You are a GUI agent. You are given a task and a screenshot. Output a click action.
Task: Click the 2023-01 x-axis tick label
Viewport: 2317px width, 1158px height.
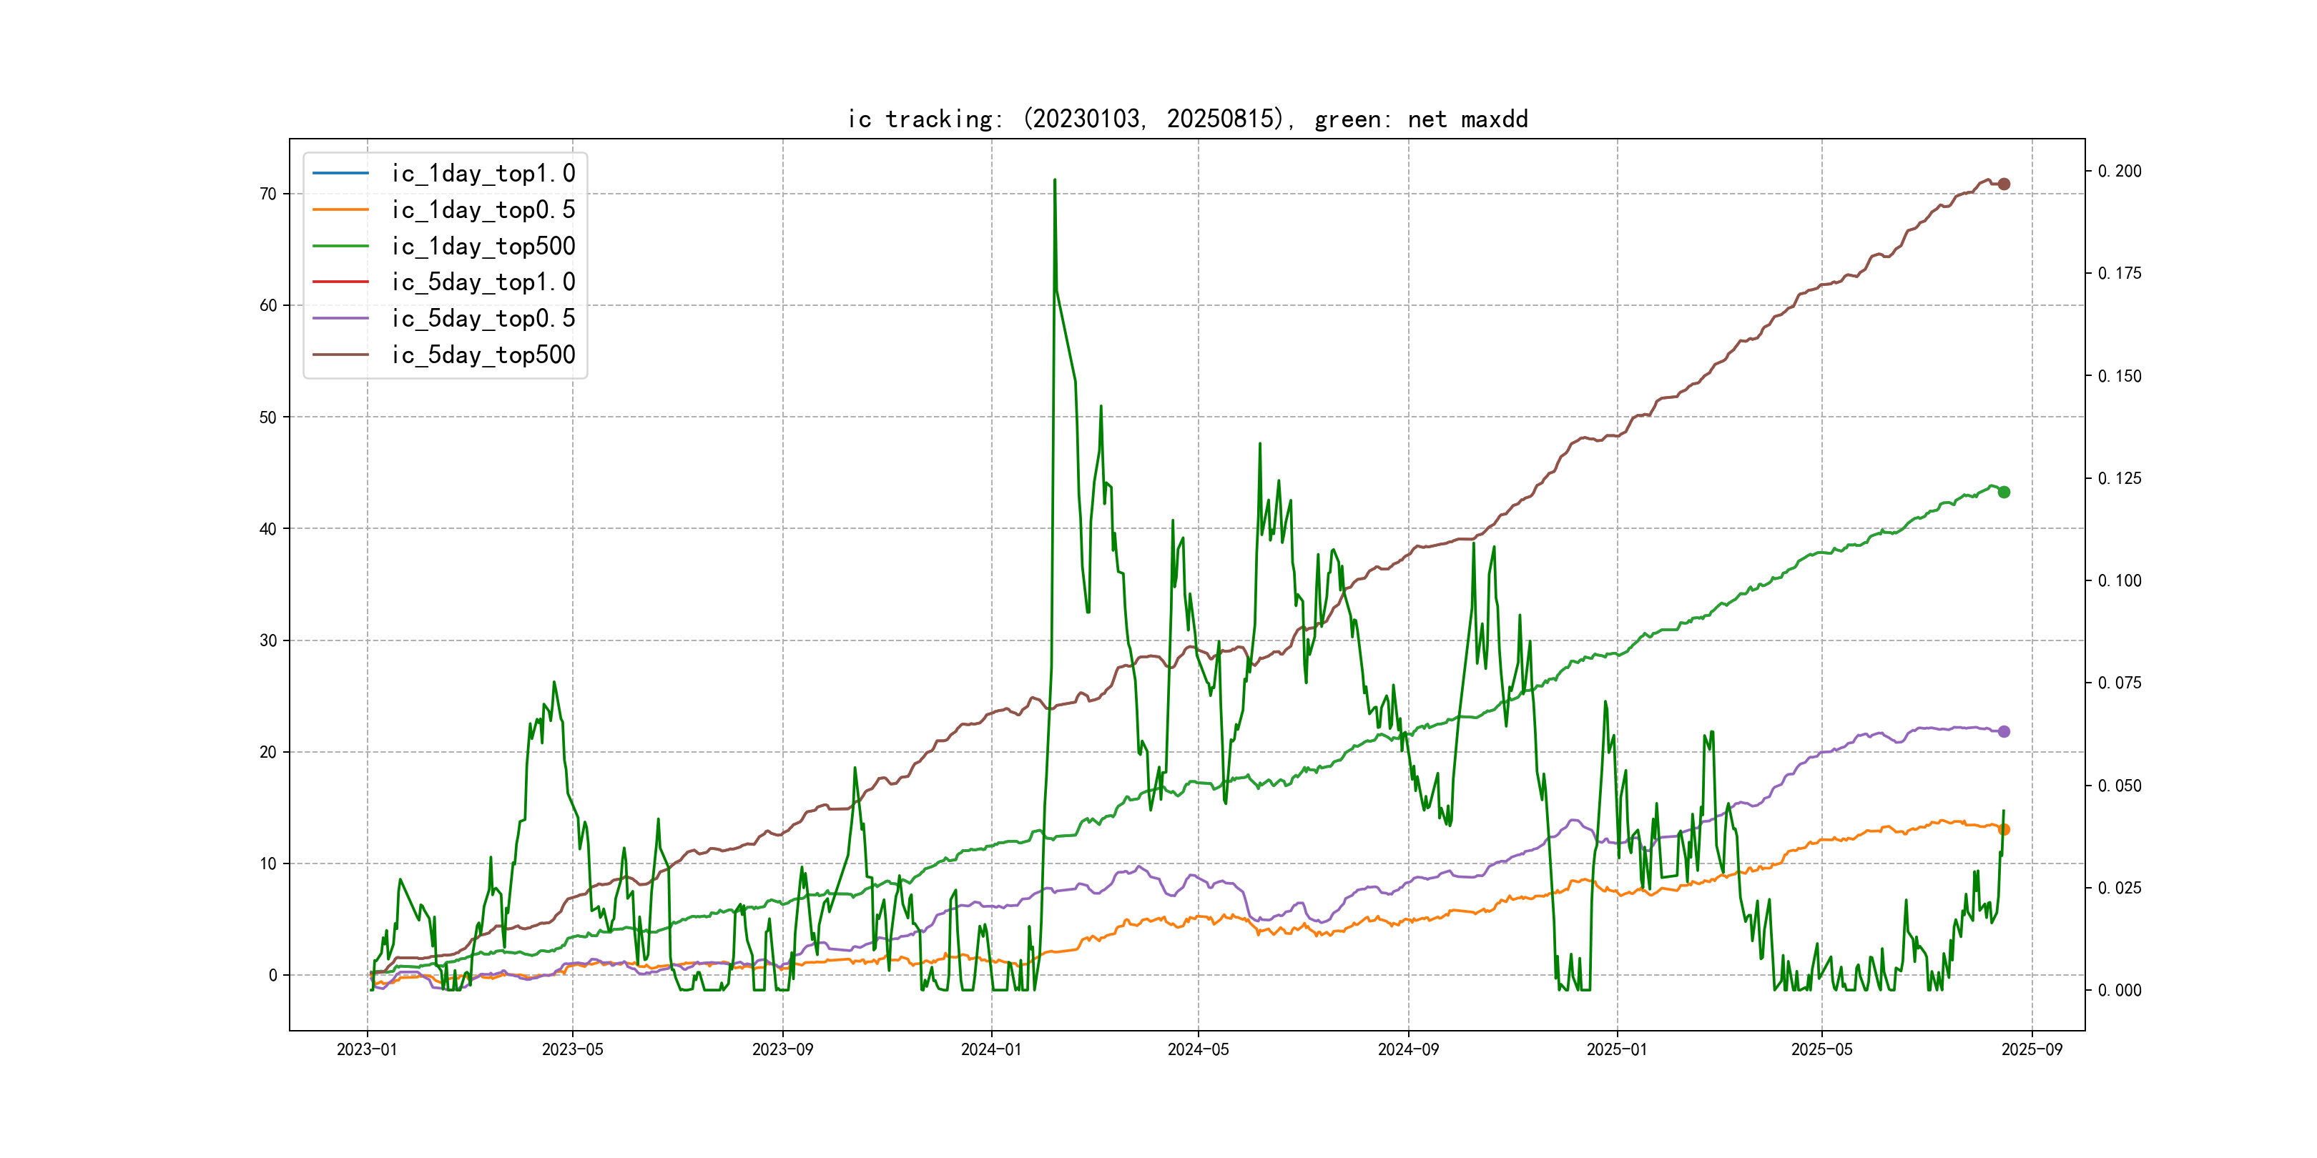pos(367,1049)
